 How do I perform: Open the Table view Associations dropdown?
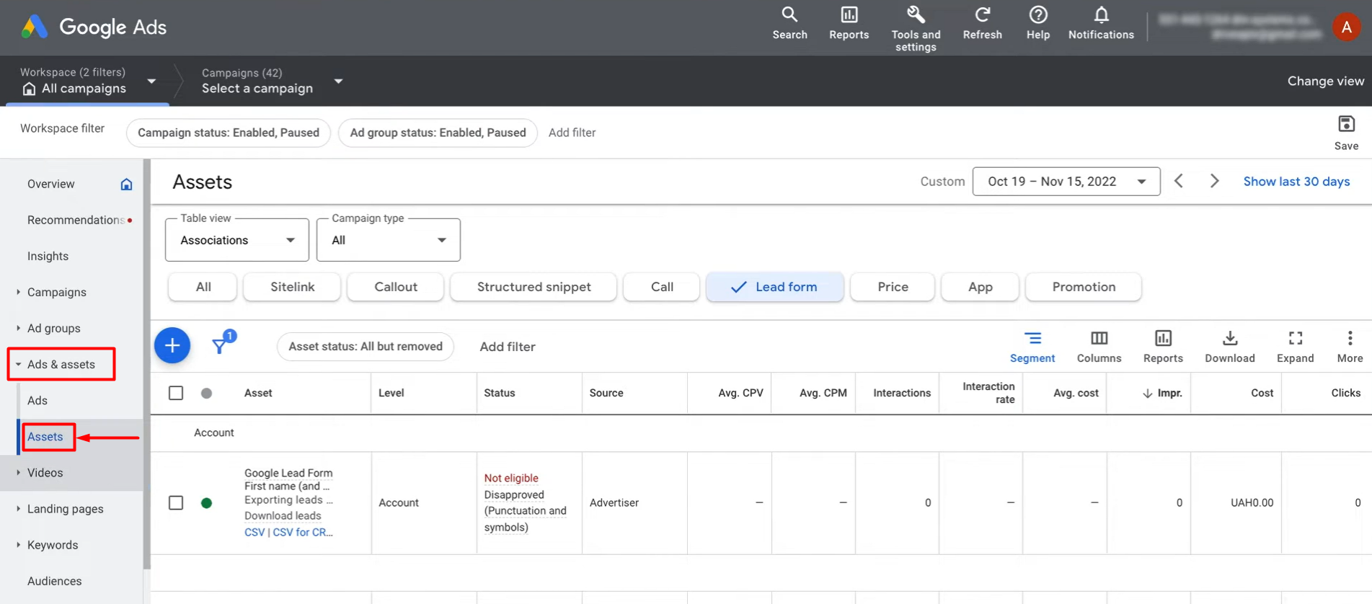(x=237, y=240)
